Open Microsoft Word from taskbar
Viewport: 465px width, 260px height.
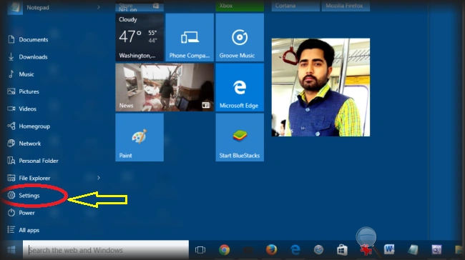(389, 249)
